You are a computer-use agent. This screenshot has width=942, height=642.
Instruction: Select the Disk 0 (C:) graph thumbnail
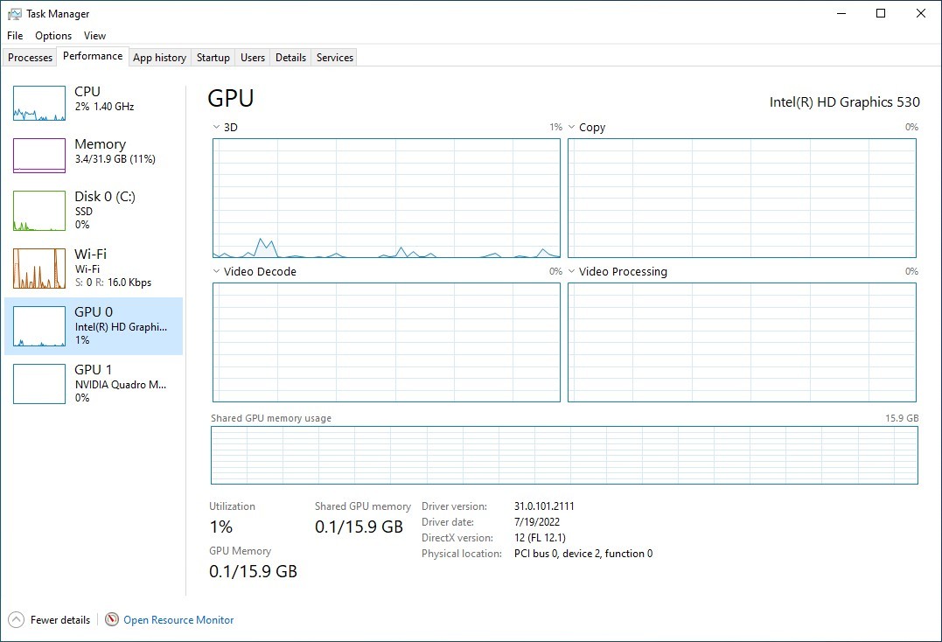pyautogui.click(x=39, y=211)
